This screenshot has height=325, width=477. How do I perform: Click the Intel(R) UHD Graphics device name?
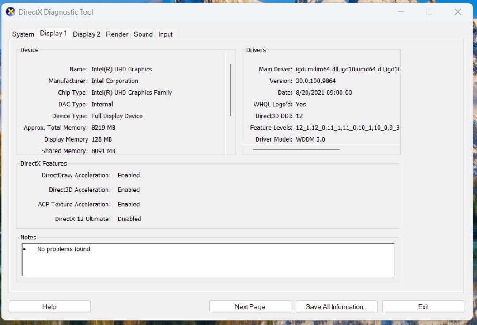(x=122, y=69)
